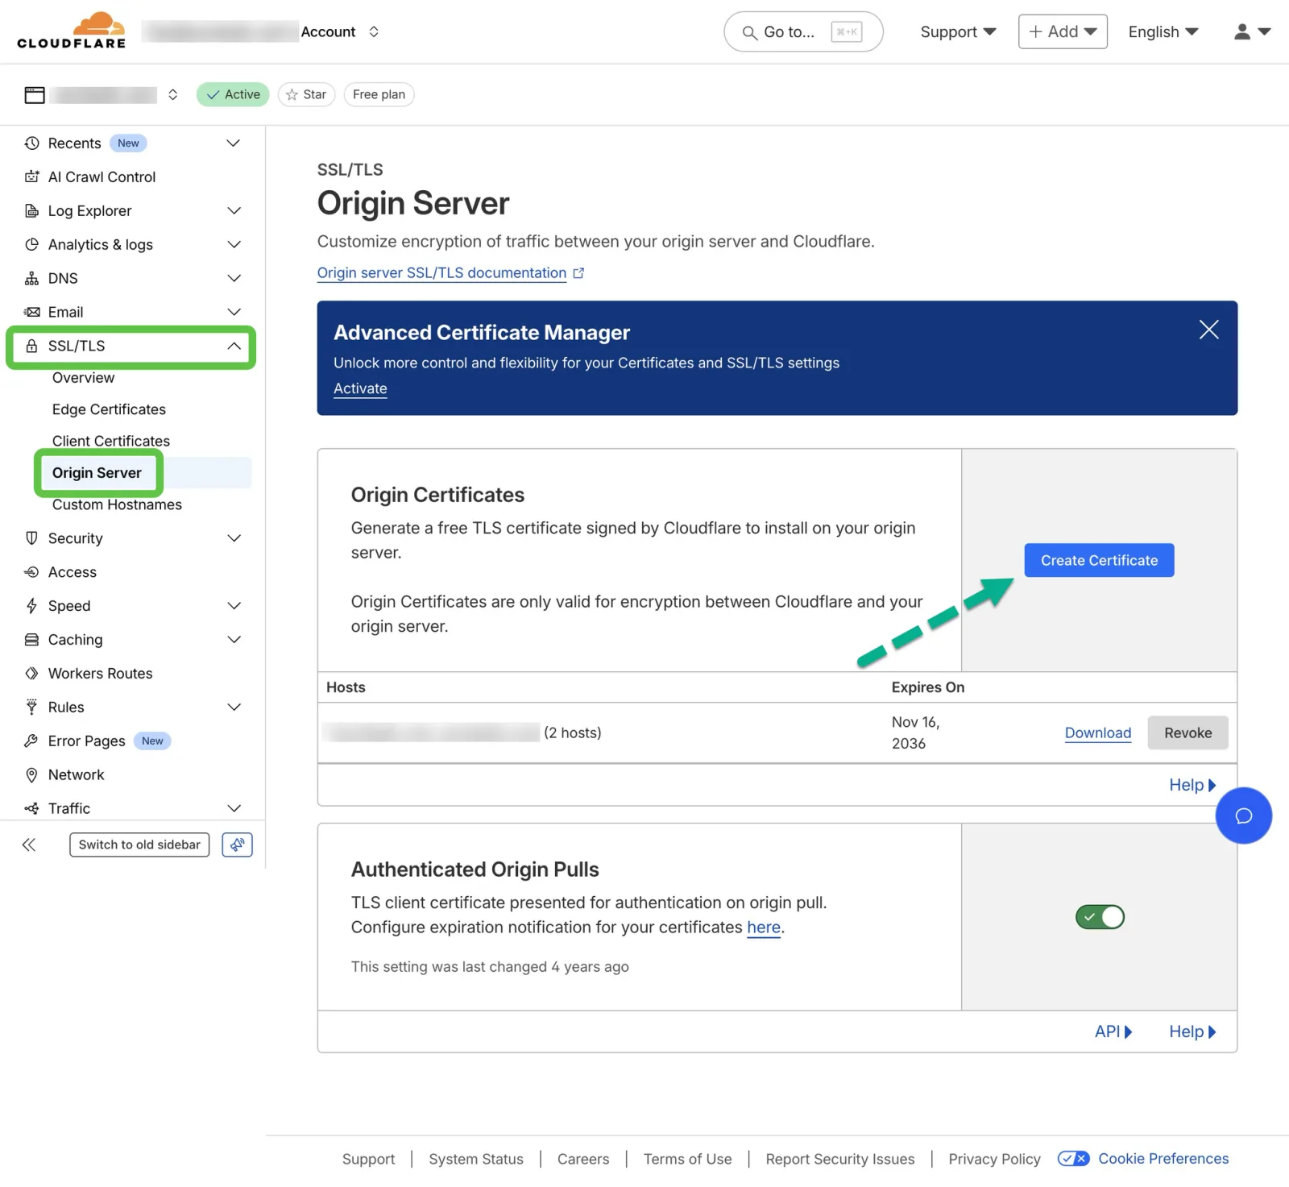Click the Rules filter icon
Image resolution: width=1289 pixels, height=1187 pixels.
point(32,708)
